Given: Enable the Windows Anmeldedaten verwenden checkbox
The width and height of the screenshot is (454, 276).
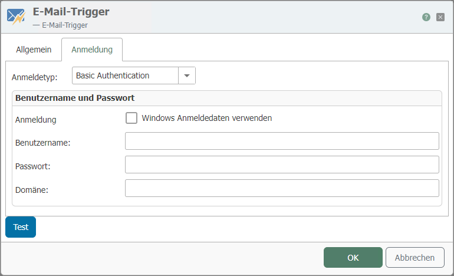Looking at the screenshot, I should coord(131,118).
